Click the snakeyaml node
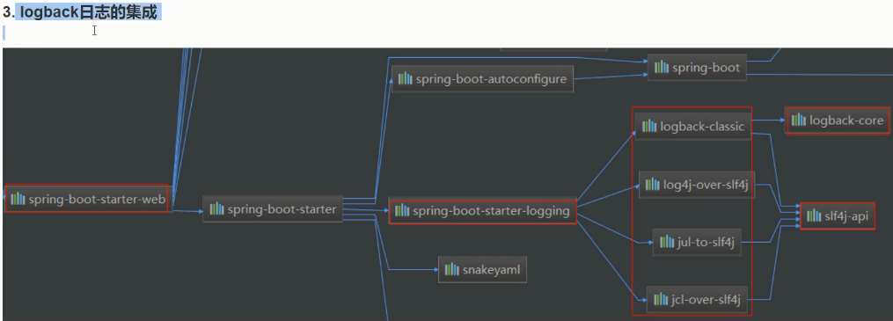The height and width of the screenshot is (321, 893). [482, 269]
